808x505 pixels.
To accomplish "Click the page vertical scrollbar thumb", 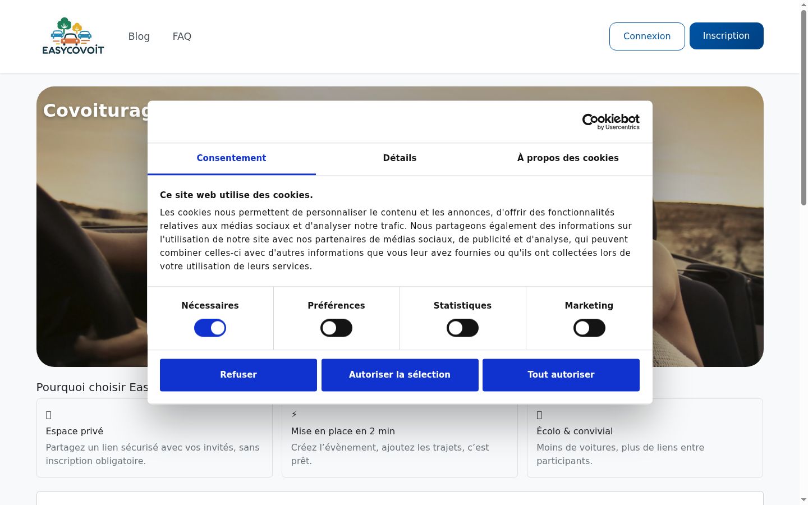I will click(x=804, y=107).
